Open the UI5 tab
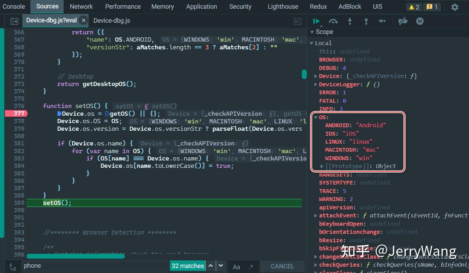The height and width of the screenshot is (273, 469). pyautogui.click(x=377, y=7)
